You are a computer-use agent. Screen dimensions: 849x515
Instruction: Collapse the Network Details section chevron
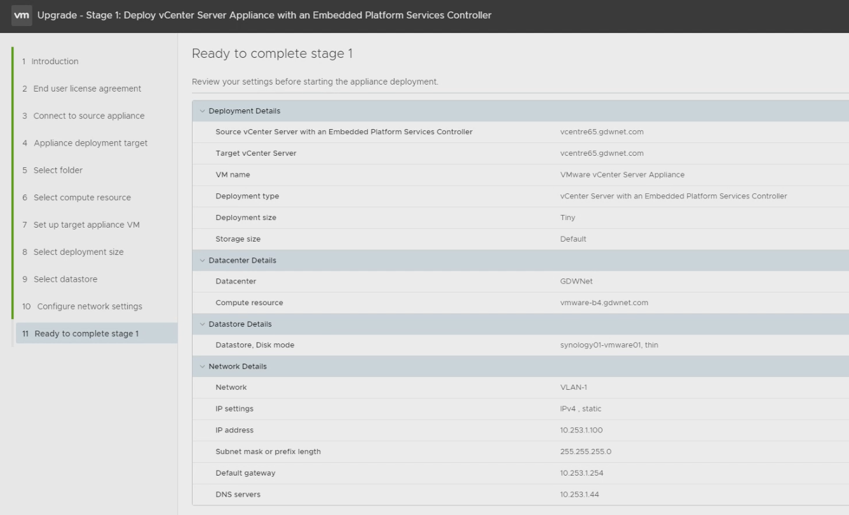[x=202, y=367]
